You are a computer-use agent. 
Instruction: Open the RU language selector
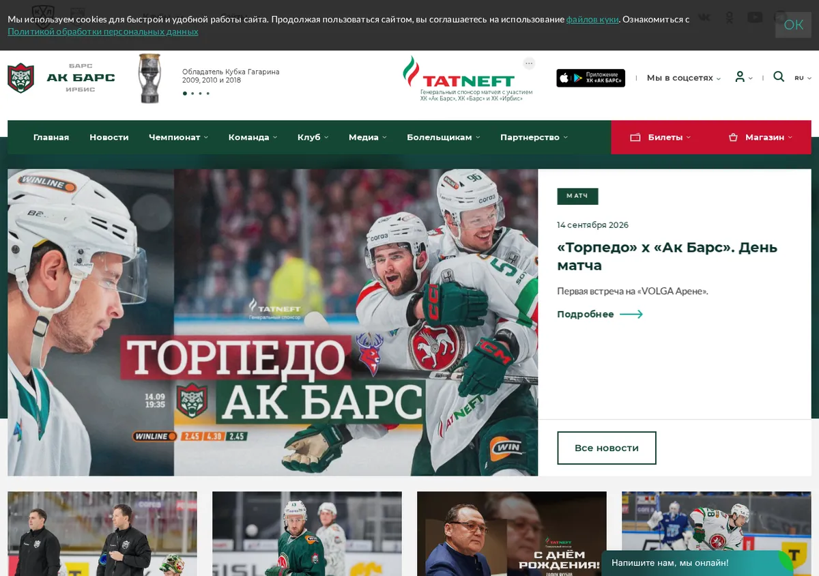coord(801,78)
